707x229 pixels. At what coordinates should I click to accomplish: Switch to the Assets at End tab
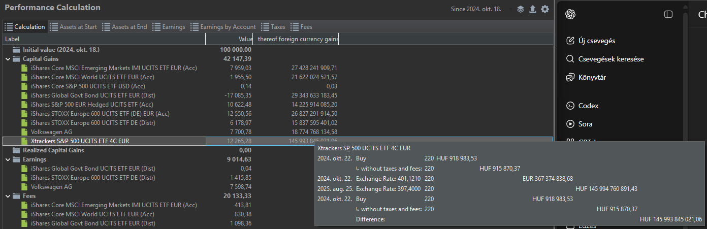[x=124, y=27]
